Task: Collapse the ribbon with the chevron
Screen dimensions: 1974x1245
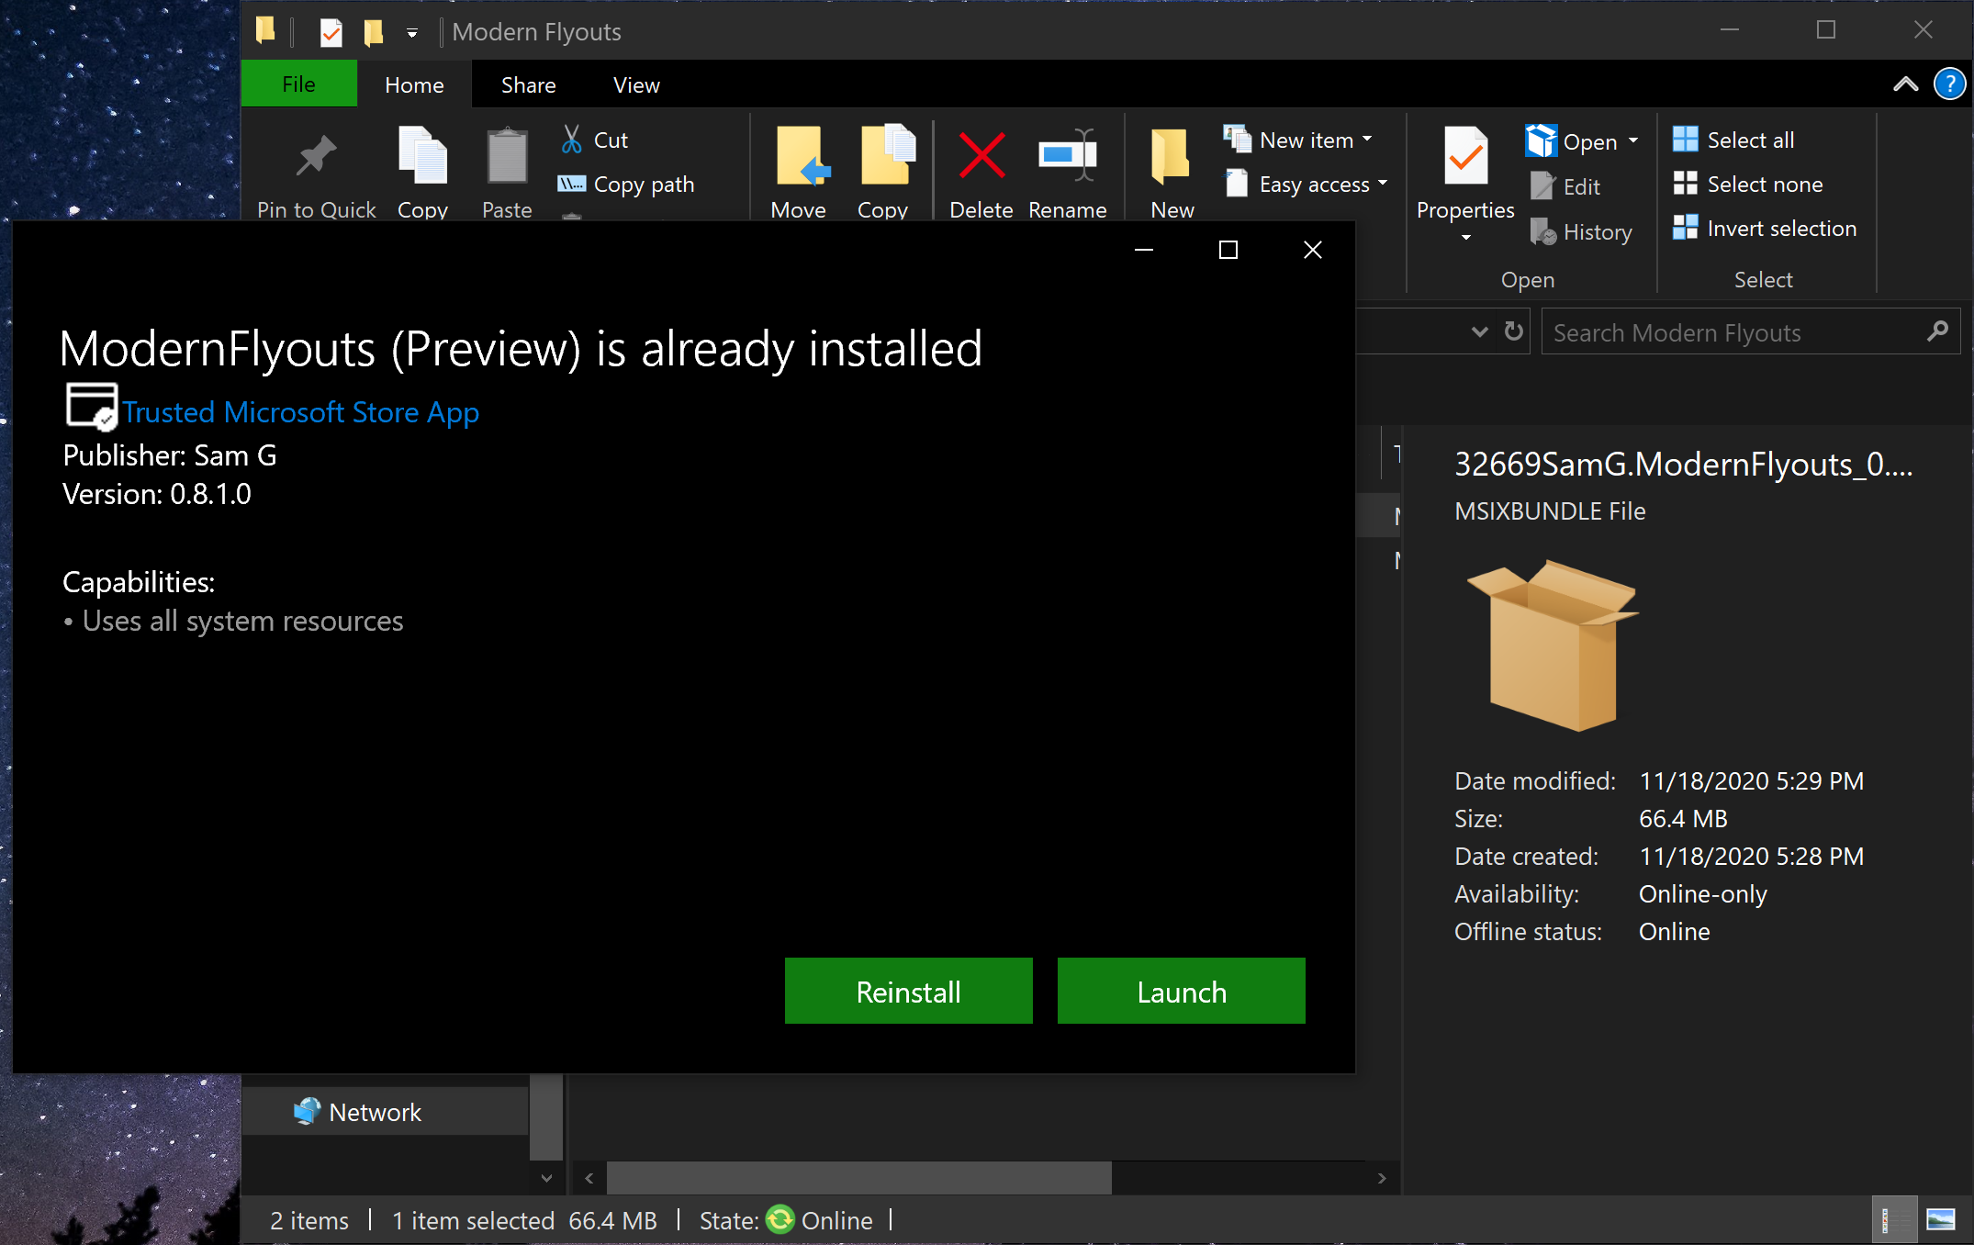Action: 1905,84
